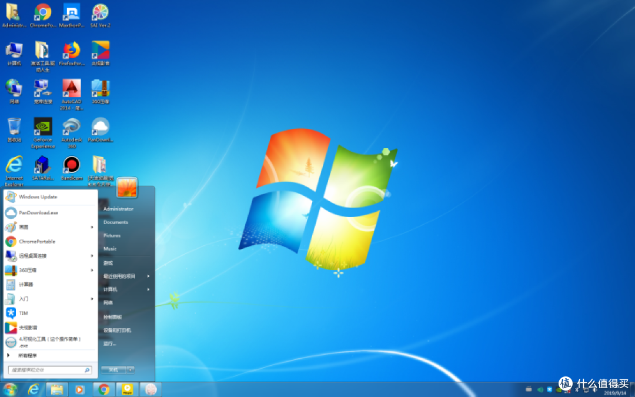635x397 pixels.
Task: Open Documents from the Start menu
Action: click(x=116, y=222)
